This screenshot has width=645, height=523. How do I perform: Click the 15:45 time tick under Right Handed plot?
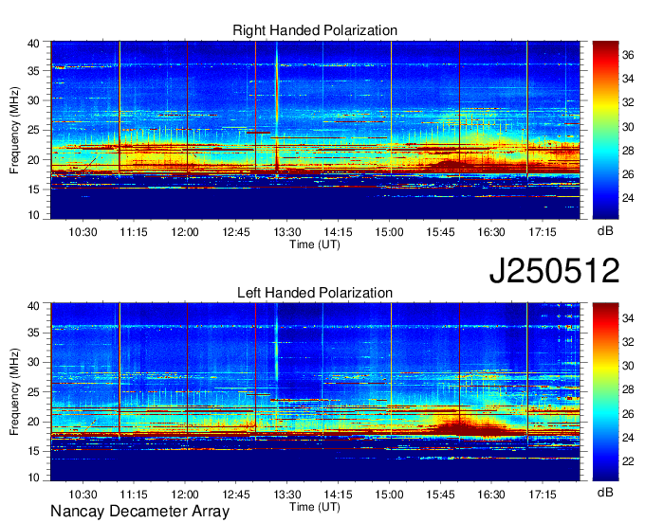[x=440, y=232]
